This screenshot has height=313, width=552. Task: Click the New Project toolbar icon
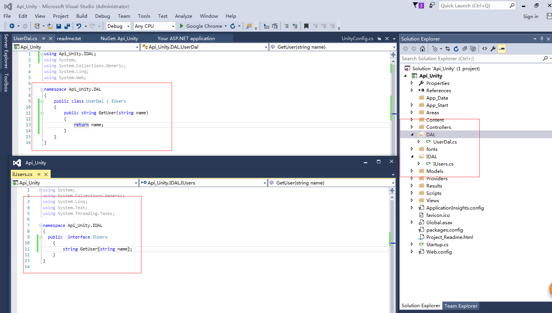37,26
